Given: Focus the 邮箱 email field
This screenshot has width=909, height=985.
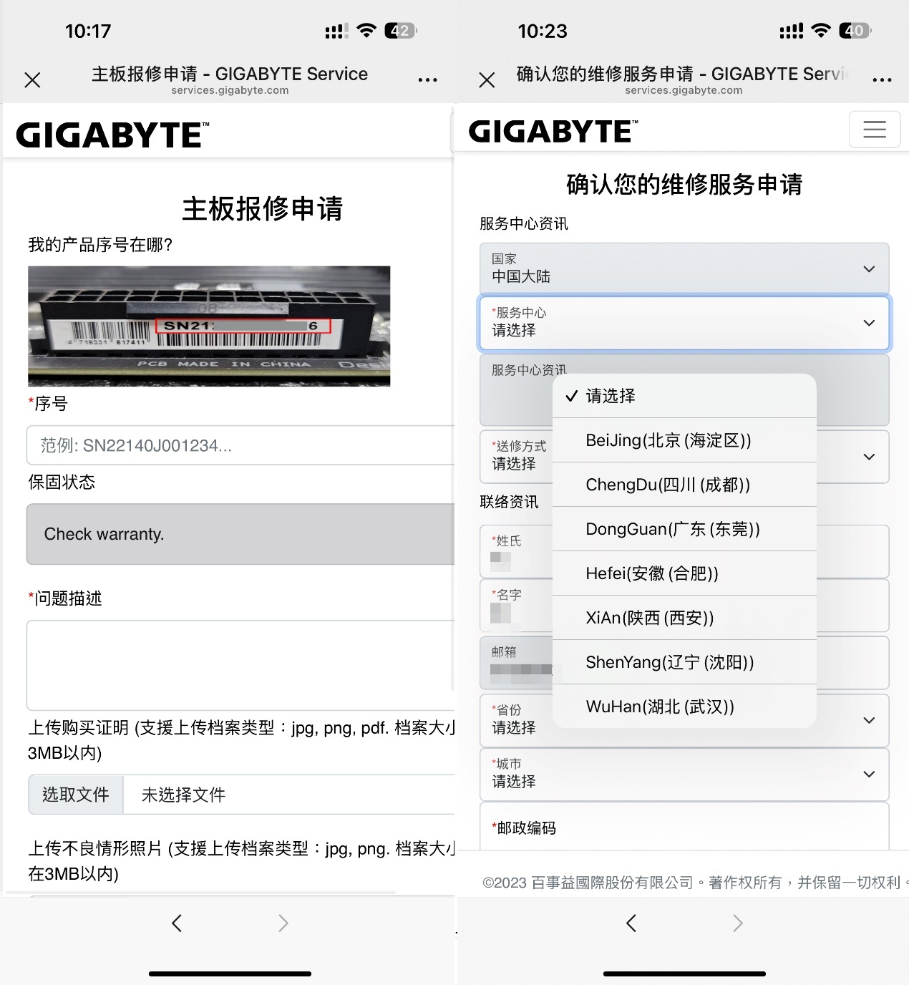Looking at the screenshot, I should pyautogui.click(x=684, y=663).
